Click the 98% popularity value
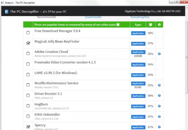Image resolution: width=188 pixels, height=130 pixels. (151, 33)
